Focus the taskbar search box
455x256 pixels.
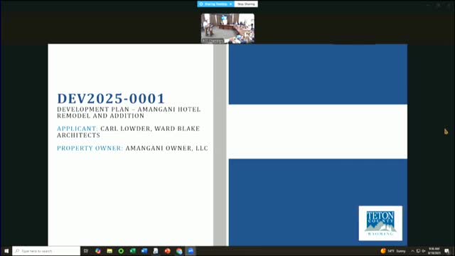[x=46, y=251]
